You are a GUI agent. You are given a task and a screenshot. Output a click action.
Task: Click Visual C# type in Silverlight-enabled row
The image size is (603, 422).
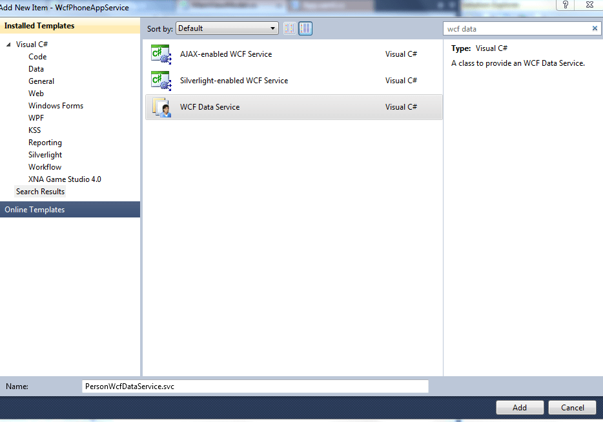click(x=401, y=81)
